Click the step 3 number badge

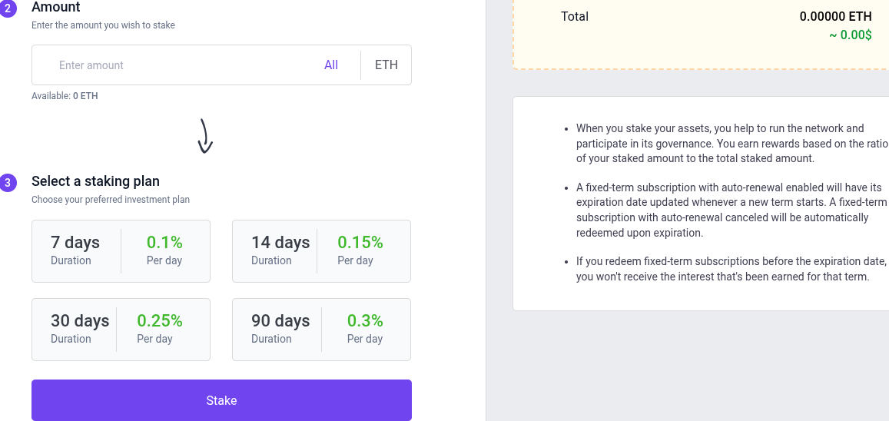[6, 183]
